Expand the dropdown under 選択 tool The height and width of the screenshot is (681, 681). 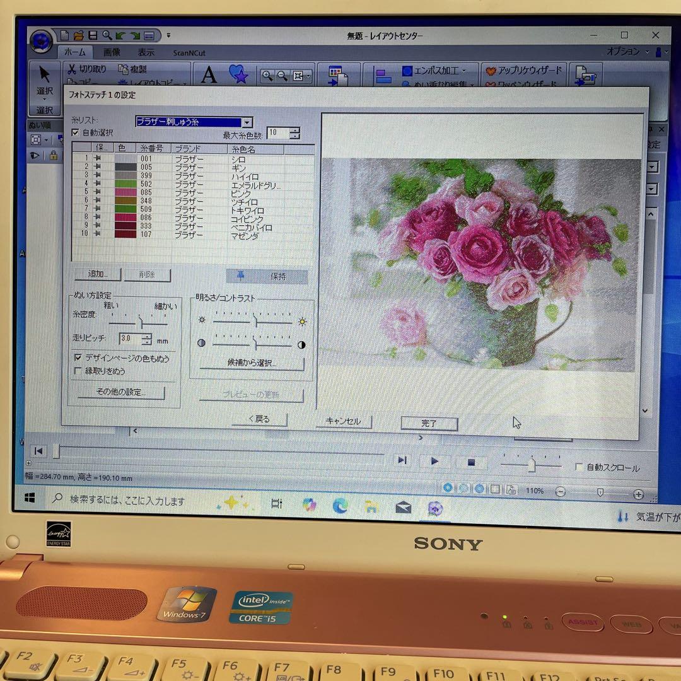pyautogui.click(x=44, y=100)
